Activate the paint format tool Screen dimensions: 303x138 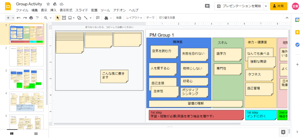[x=38, y=18]
